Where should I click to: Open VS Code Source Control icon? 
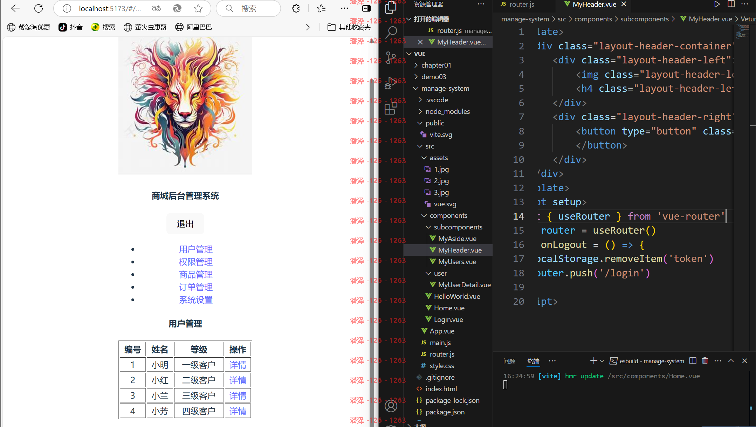tap(391, 58)
